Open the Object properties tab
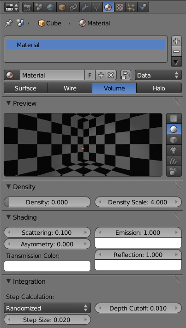 coord(62,7)
